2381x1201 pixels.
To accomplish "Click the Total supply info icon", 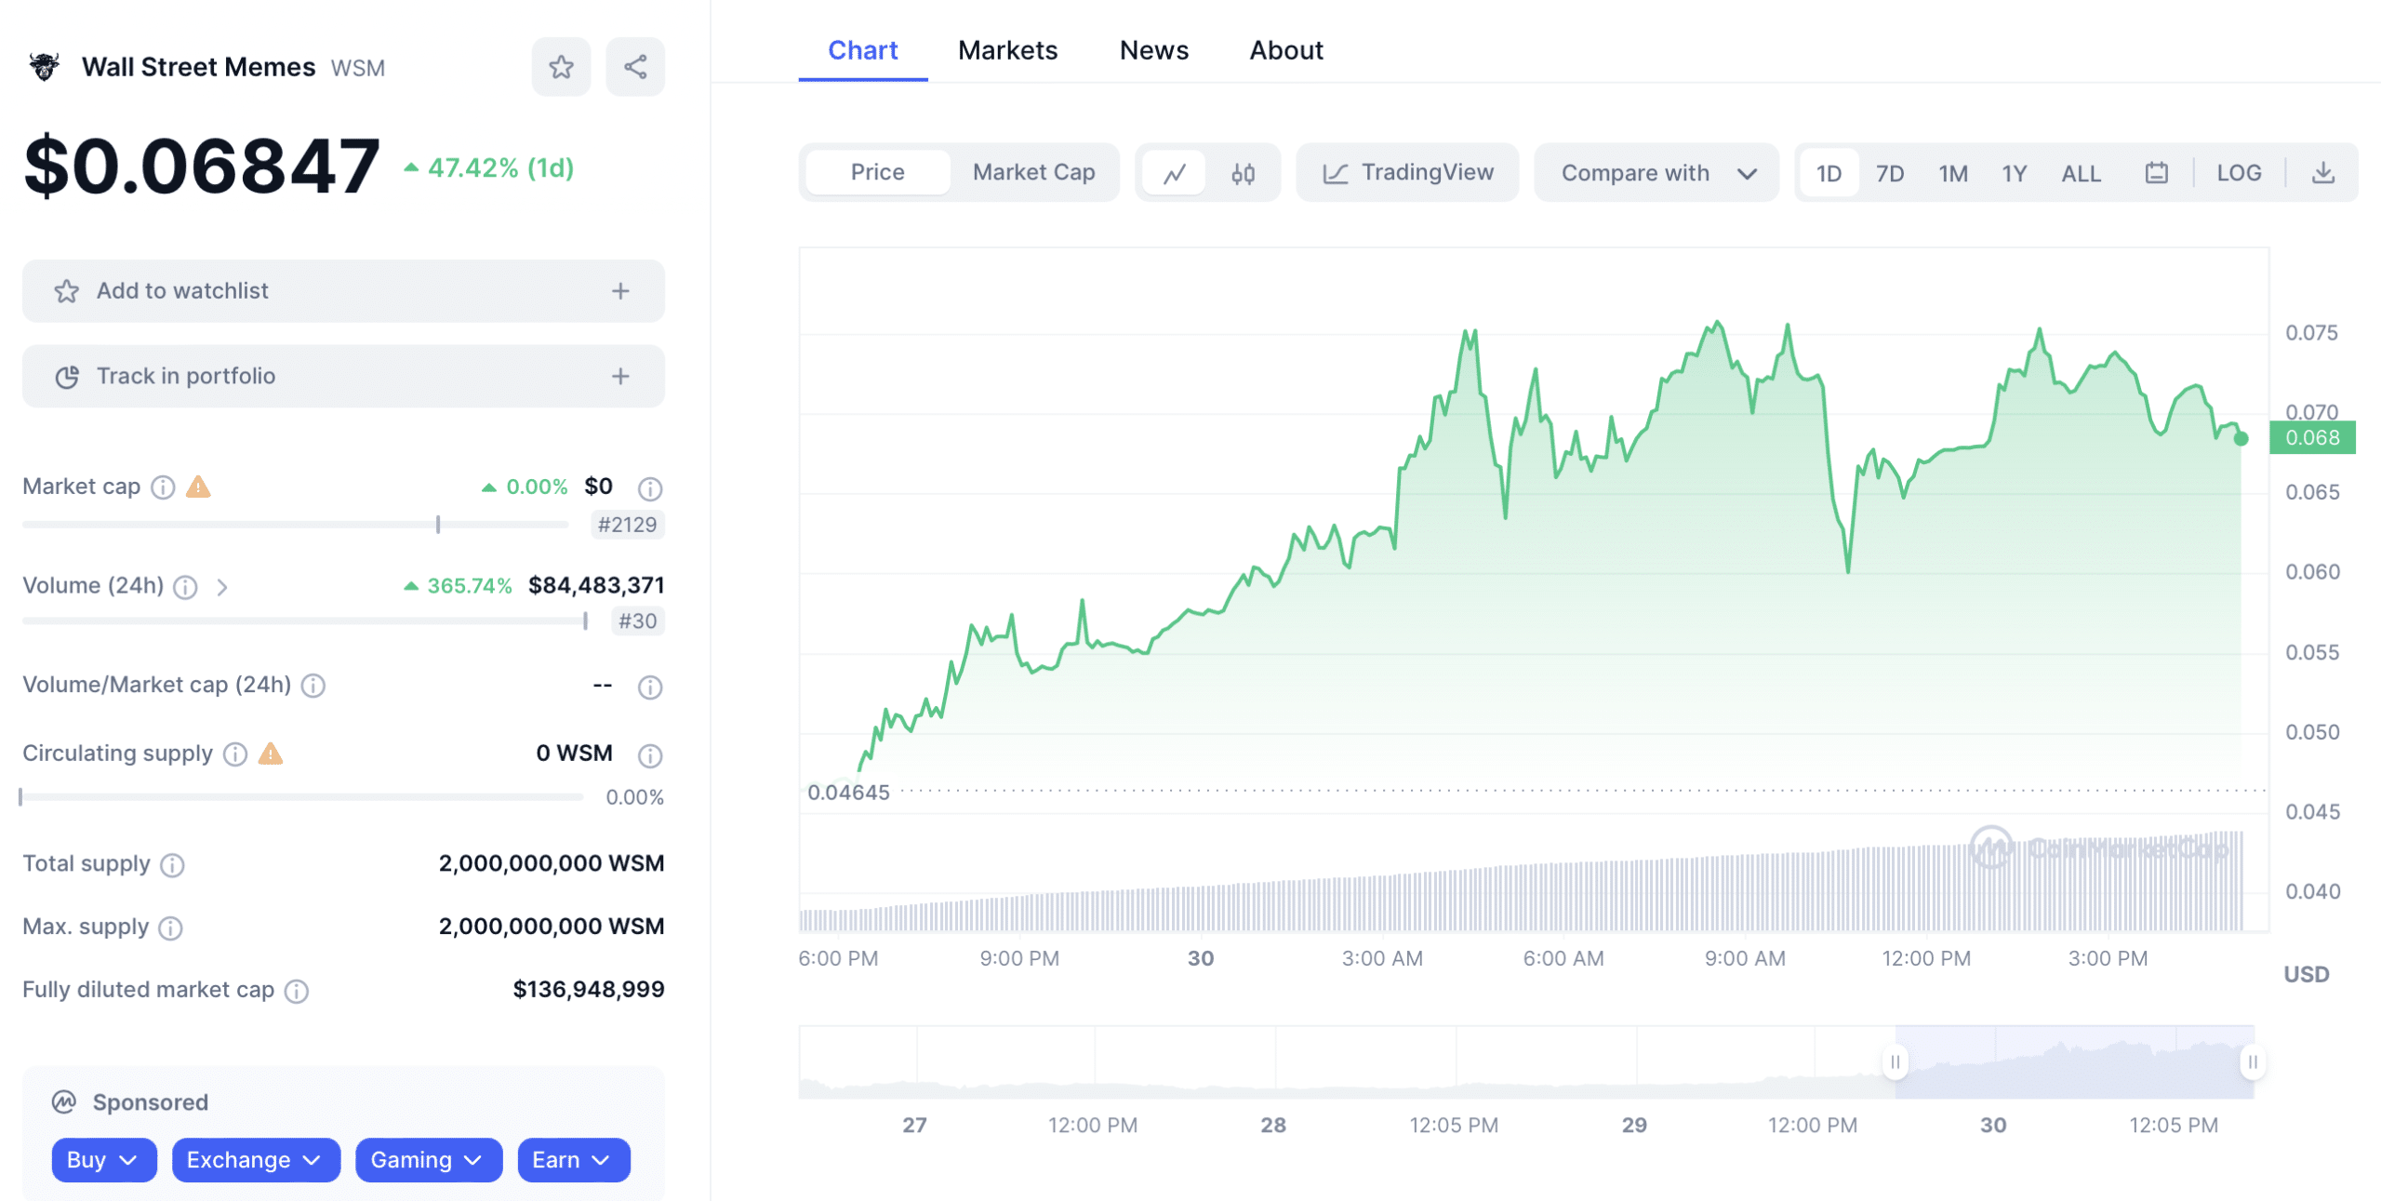I will (x=172, y=865).
